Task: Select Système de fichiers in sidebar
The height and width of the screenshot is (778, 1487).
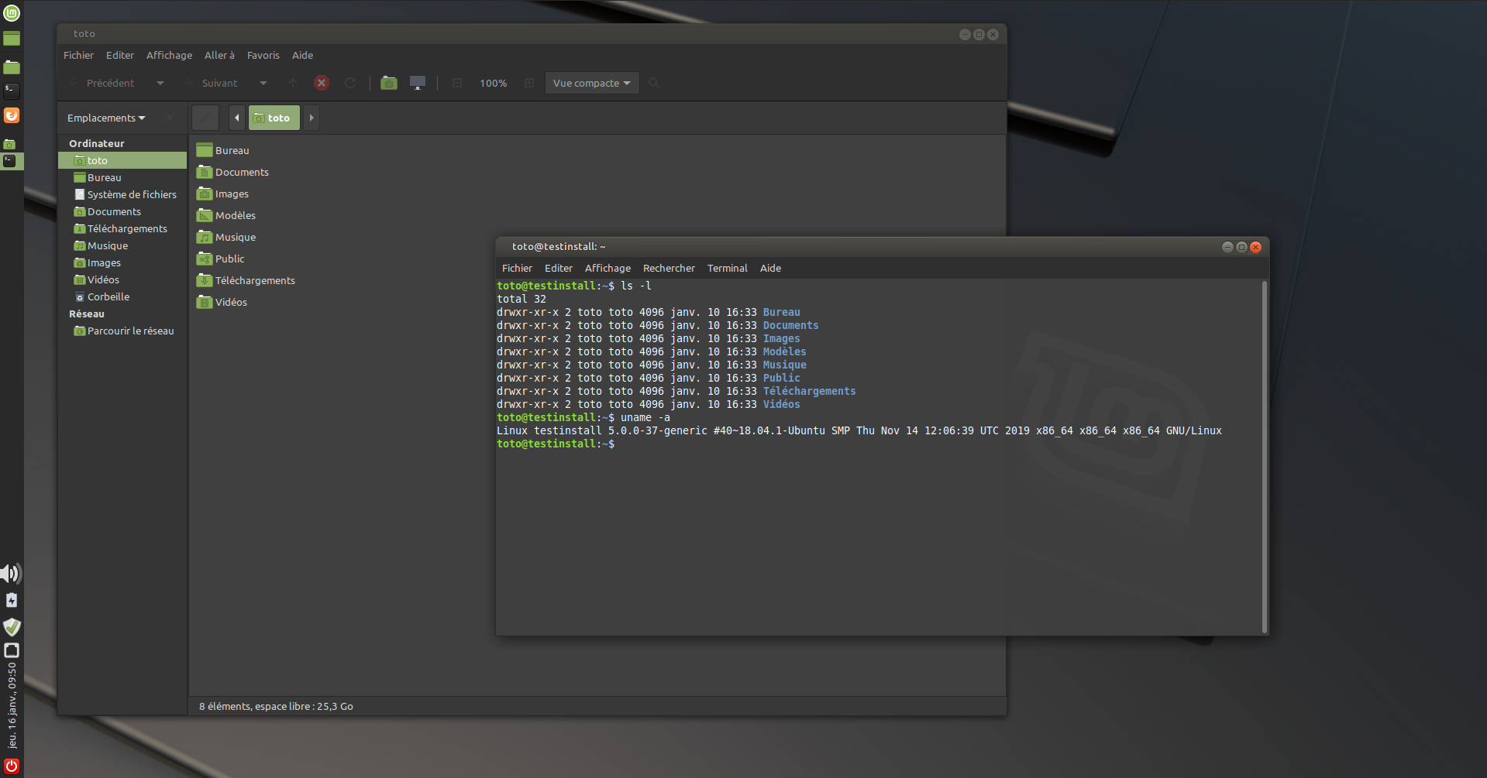Action: point(131,194)
